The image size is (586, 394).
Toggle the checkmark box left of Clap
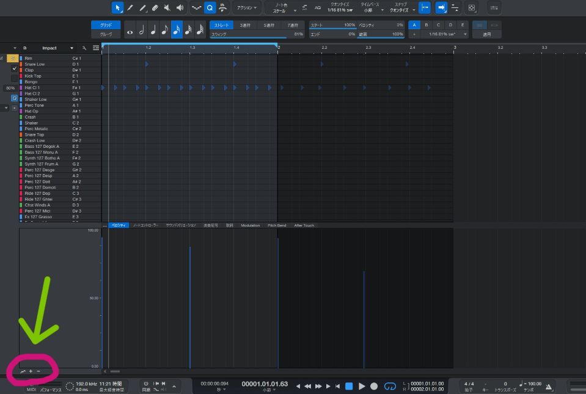tap(15, 68)
